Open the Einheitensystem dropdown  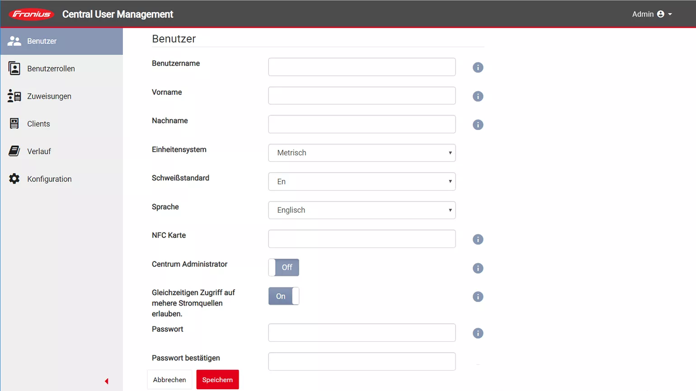coord(362,153)
